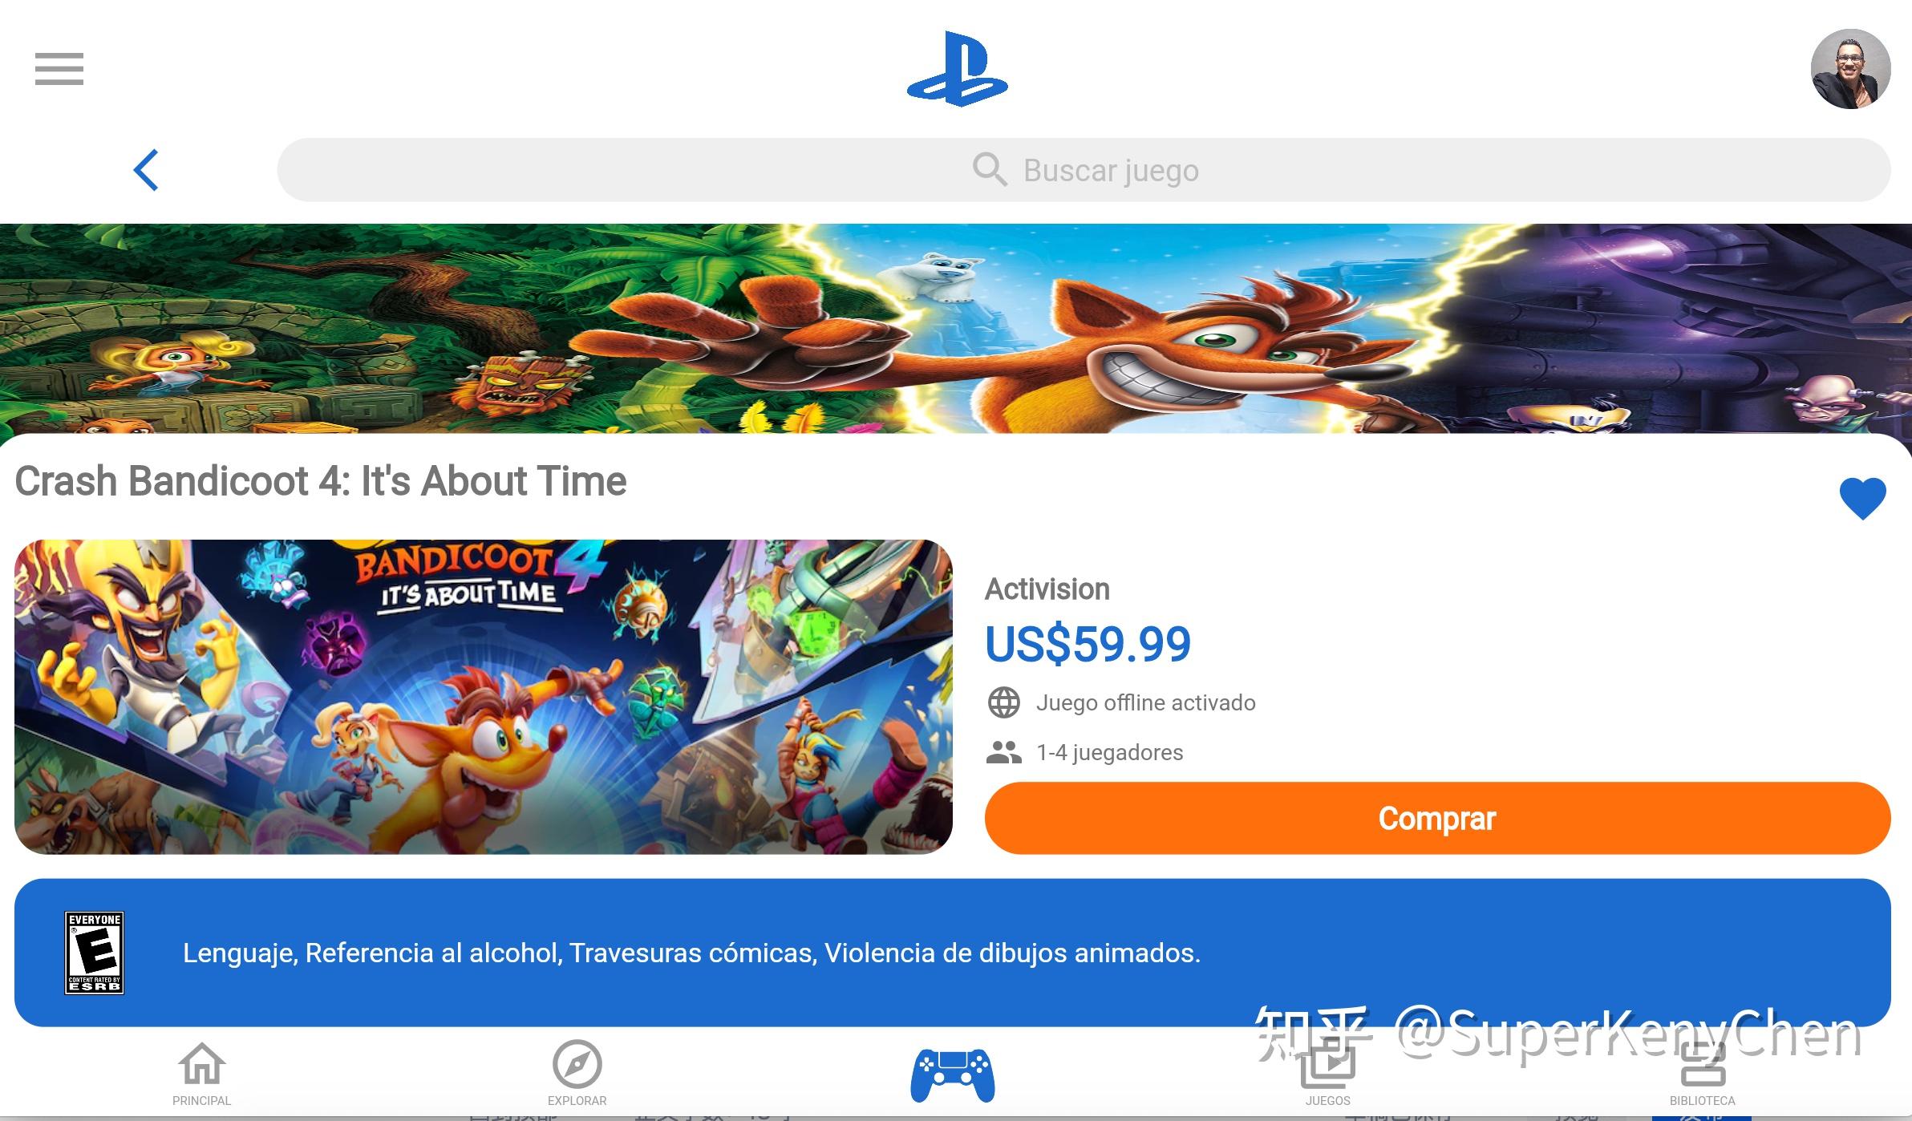Go back with the blue arrow
This screenshot has width=1912, height=1121.
tap(146, 170)
